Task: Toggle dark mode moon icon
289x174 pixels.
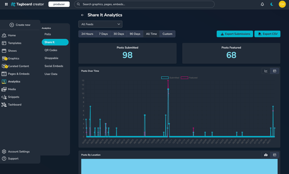Action: (272, 4)
